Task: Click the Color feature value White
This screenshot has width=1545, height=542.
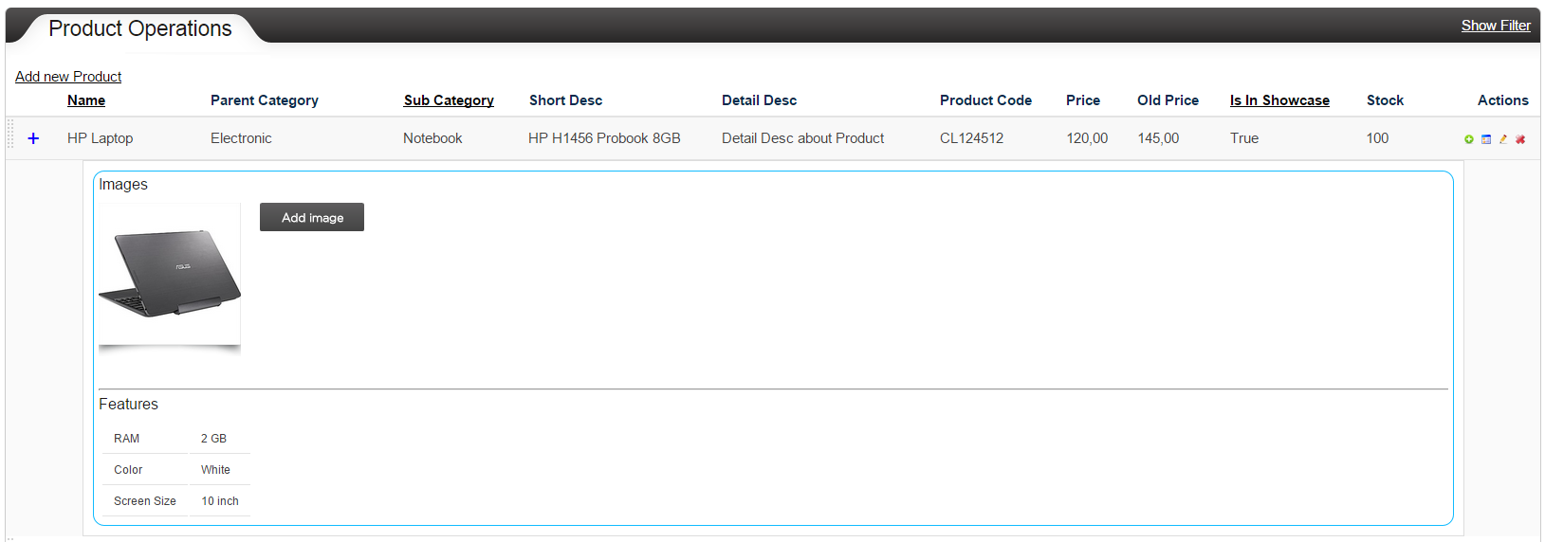Action: (x=215, y=470)
